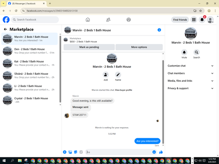The width and height of the screenshot is (219, 164).
Task: Expand the Privacy & support section
Action: coord(191,88)
